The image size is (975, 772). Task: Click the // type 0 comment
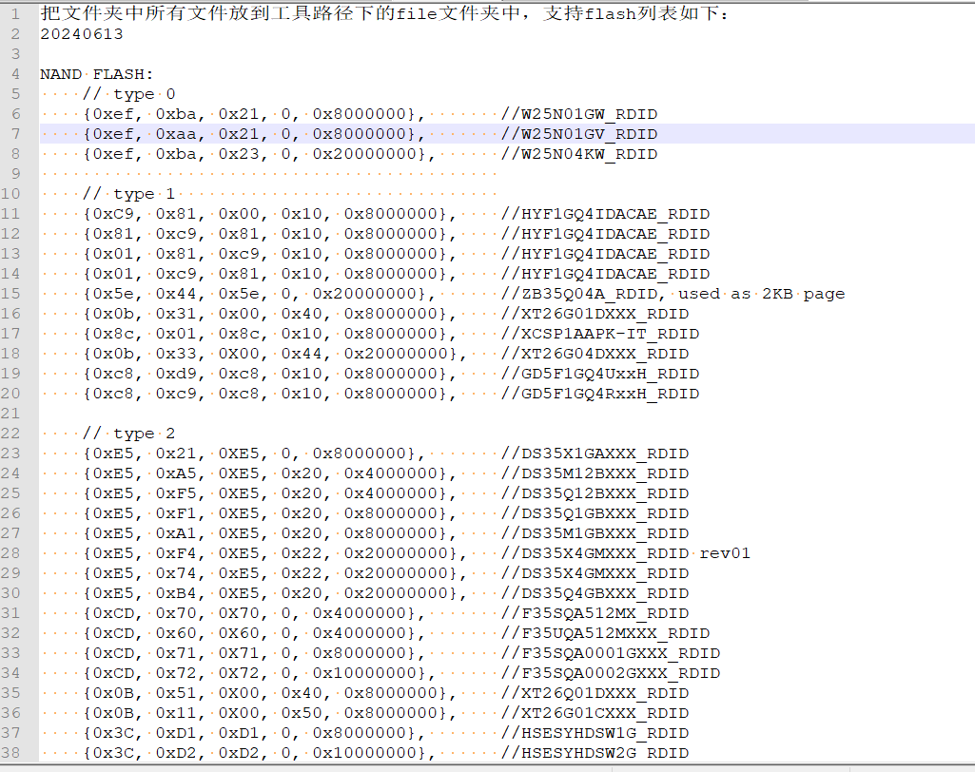point(129,94)
